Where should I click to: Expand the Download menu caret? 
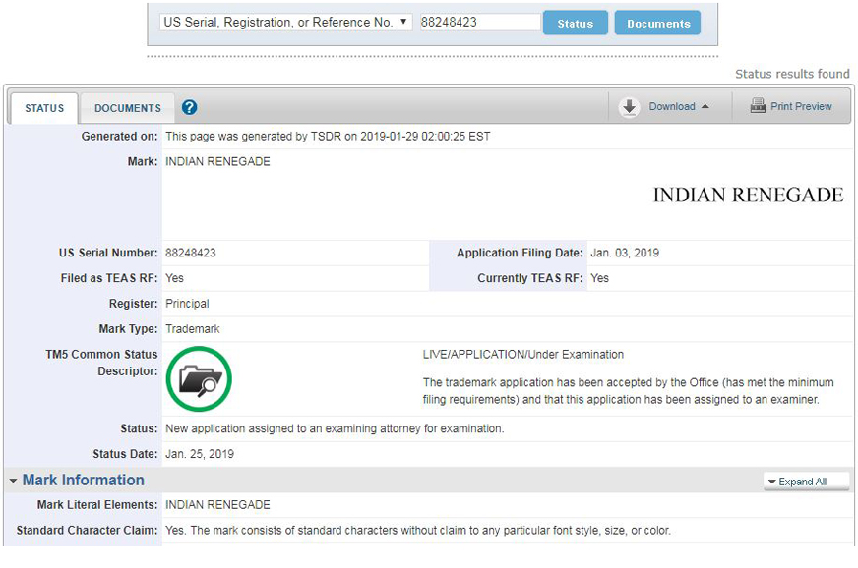click(x=705, y=107)
